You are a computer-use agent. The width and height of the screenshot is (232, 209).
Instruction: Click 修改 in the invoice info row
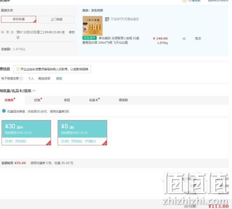(x=59, y=78)
